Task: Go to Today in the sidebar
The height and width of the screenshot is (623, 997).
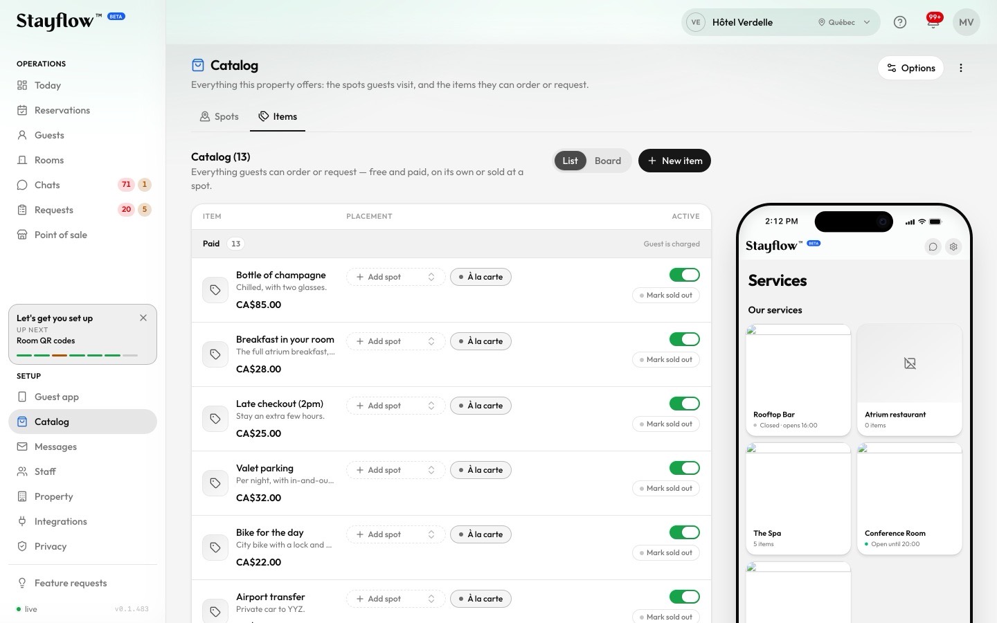Action: pyautogui.click(x=82, y=85)
